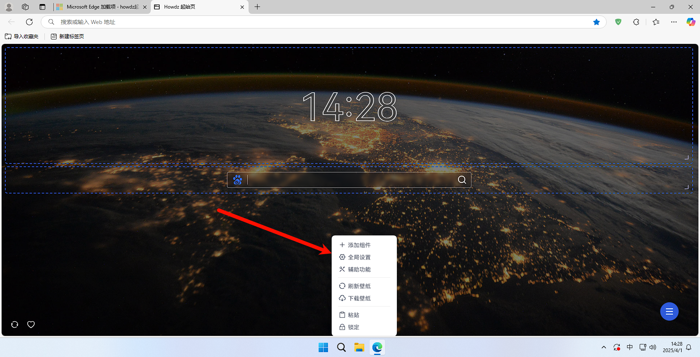700x357 pixels.
Task: Click the Baidu search engine paw icon
Action: (x=238, y=180)
